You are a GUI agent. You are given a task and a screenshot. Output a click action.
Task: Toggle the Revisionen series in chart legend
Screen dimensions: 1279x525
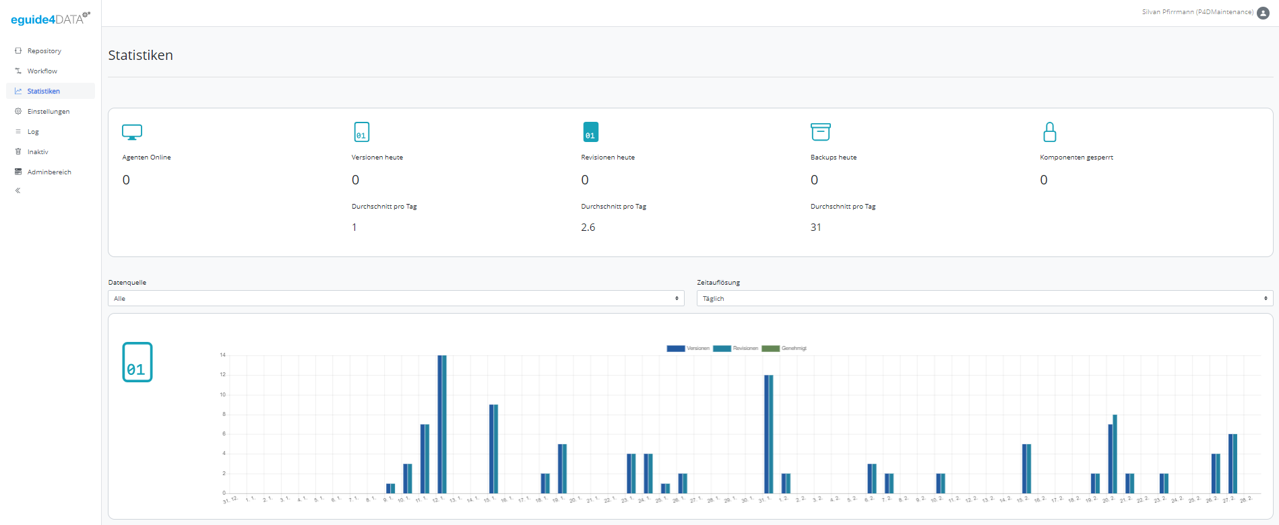(x=735, y=349)
